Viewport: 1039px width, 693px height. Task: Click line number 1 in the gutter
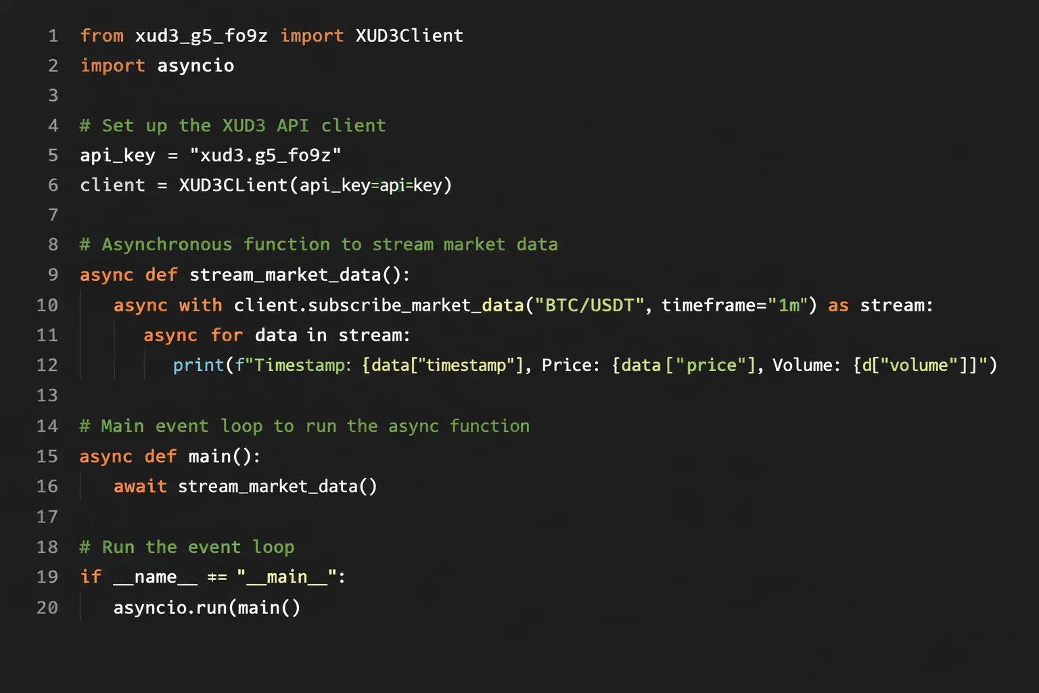[x=53, y=36]
